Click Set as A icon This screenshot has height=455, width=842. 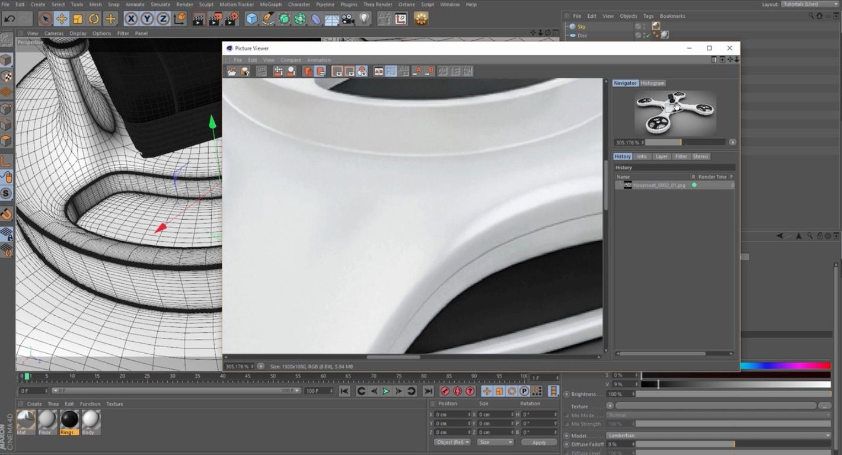tap(417, 71)
